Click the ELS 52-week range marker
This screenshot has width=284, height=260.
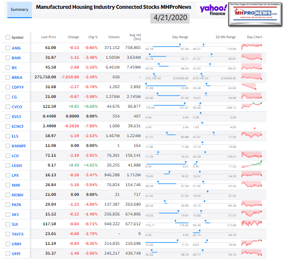(214, 133)
